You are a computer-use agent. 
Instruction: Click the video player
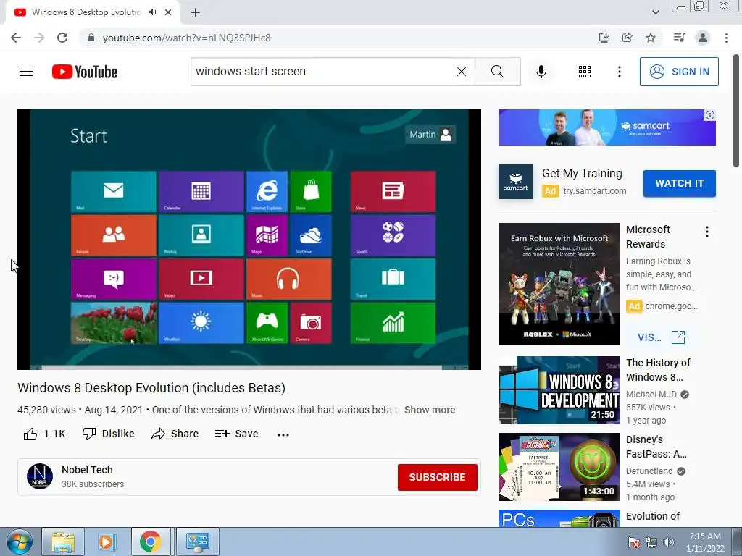(x=249, y=239)
